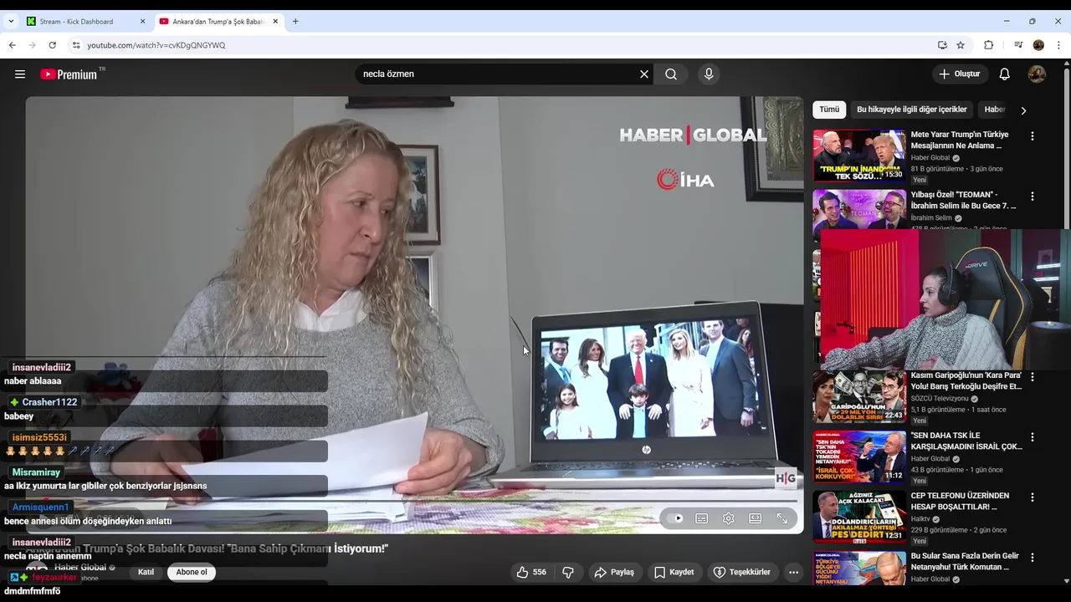
Task: Switch to Ankara'dan Trump'a Şok Babalık tab
Action: point(219,22)
